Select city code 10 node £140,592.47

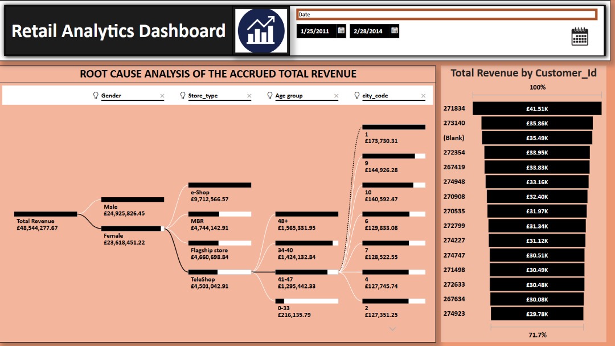[x=394, y=185]
